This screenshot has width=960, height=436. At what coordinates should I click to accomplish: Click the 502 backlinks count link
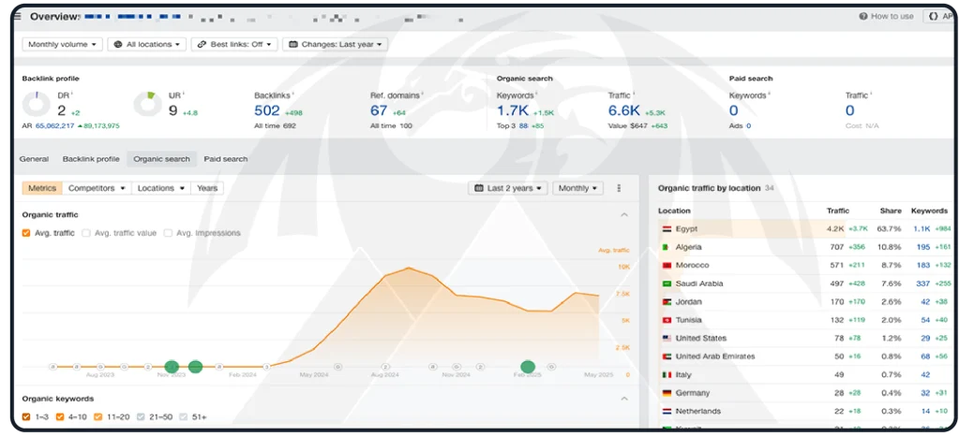pyautogui.click(x=267, y=110)
